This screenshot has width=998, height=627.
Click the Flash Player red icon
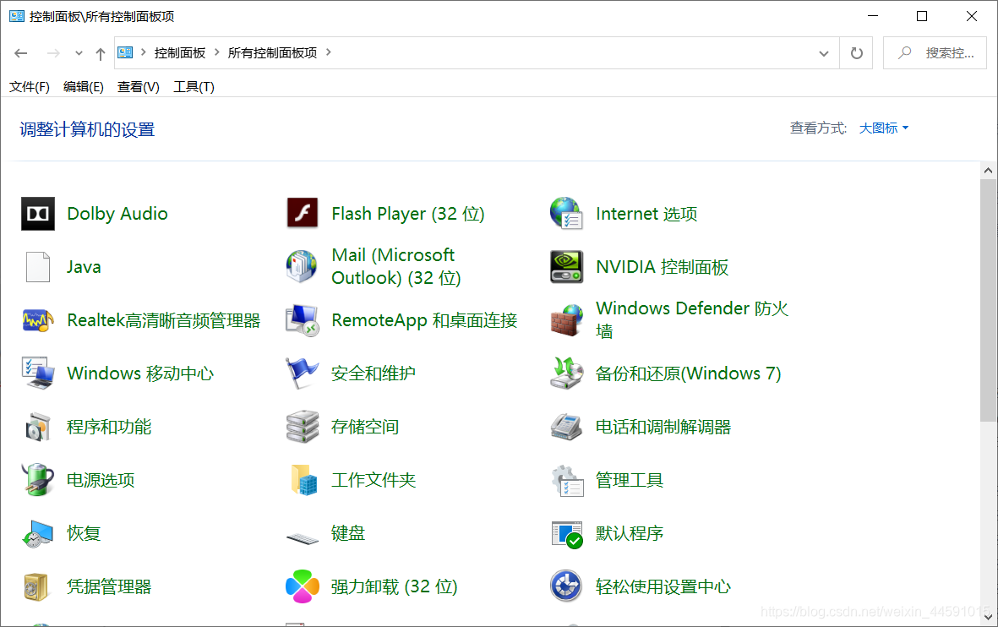tap(303, 213)
